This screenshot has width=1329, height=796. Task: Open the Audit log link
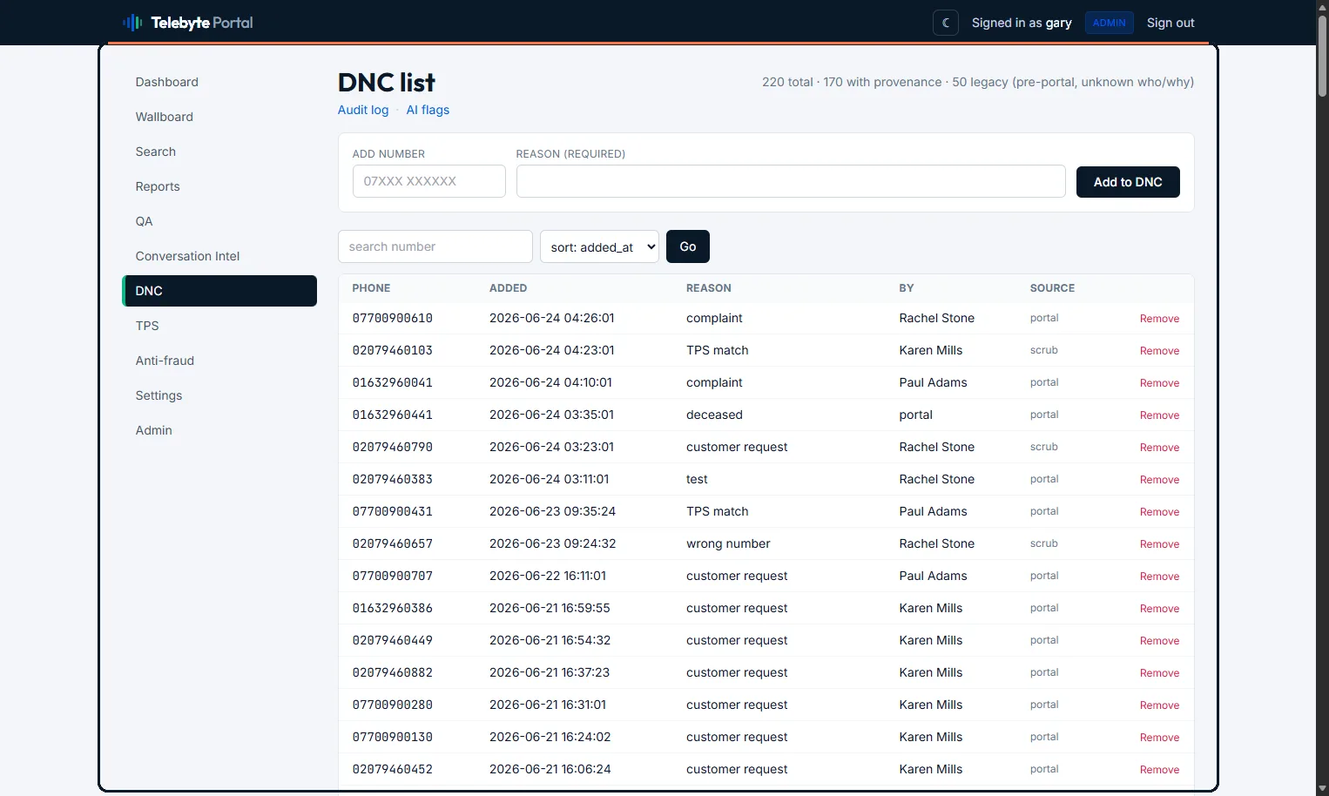click(363, 110)
